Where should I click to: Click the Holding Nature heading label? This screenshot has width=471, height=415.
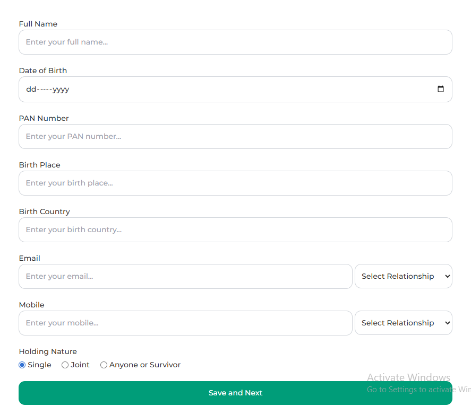[x=48, y=351]
